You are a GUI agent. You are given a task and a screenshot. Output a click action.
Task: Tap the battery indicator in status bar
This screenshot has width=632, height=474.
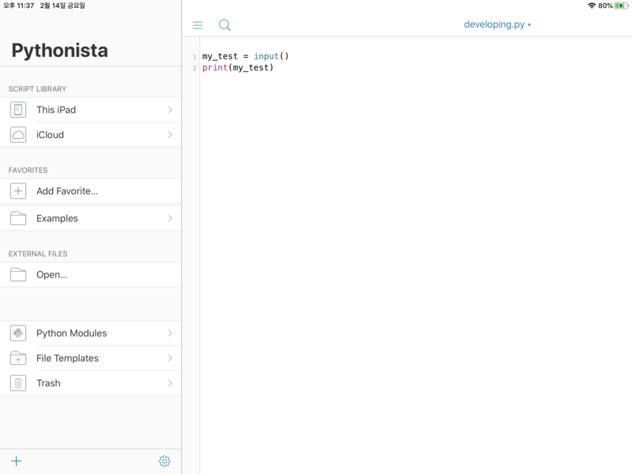(x=621, y=6)
